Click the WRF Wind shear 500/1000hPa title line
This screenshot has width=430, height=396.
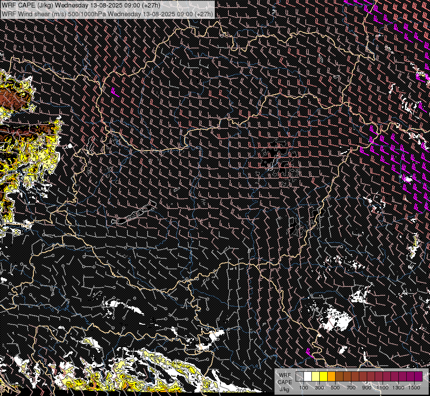(107, 14)
